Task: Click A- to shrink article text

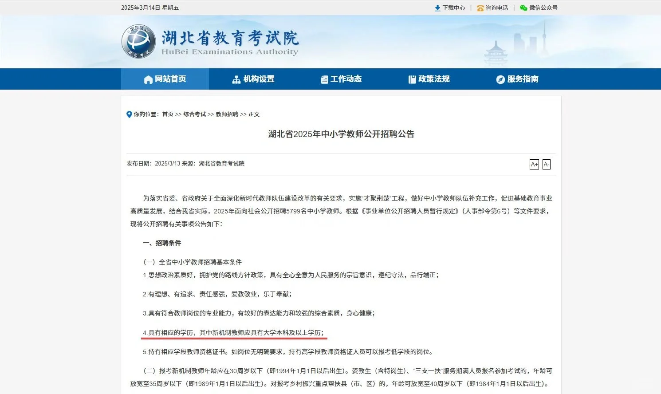Action: pos(547,164)
